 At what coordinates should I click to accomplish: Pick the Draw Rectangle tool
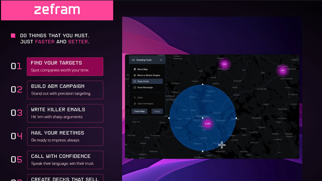pos(147,87)
